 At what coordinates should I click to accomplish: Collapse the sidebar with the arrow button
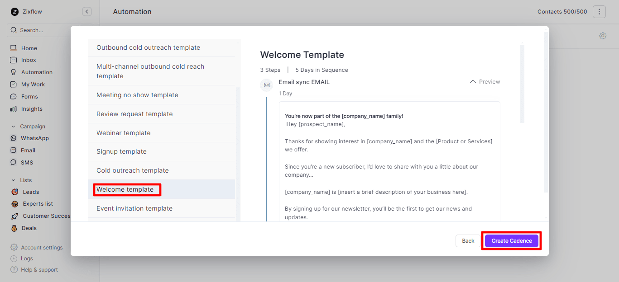[87, 12]
